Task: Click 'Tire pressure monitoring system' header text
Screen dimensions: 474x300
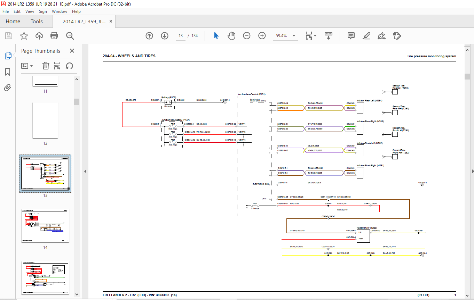Action: pyautogui.click(x=431, y=56)
